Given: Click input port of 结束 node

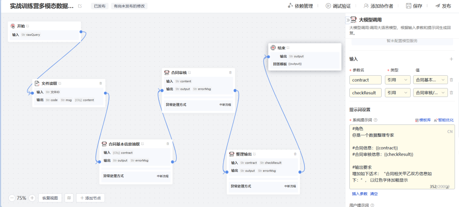Looking at the screenshot, I should (x=268, y=56).
